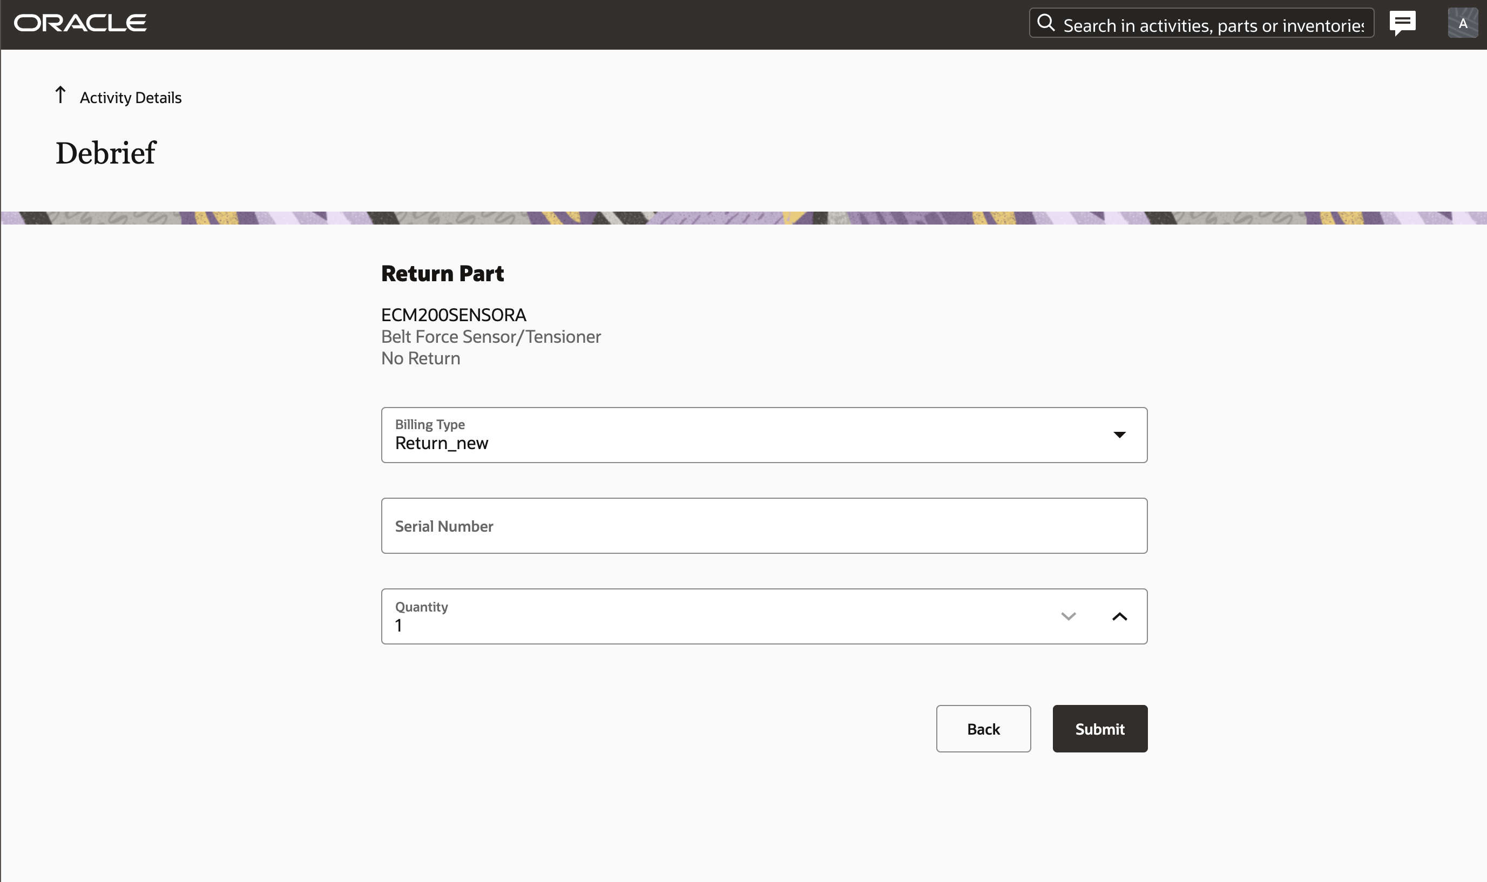
Task: Click the magnifying glass search icon
Action: (x=1045, y=23)
